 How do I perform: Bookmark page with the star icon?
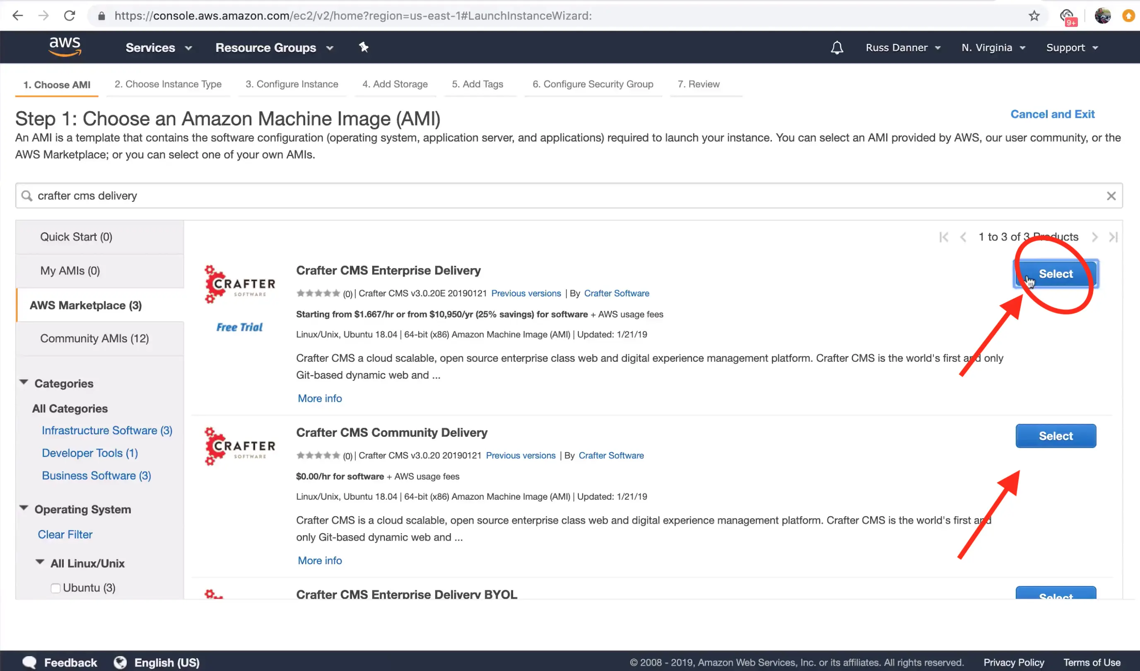(x=1034, y=16)
